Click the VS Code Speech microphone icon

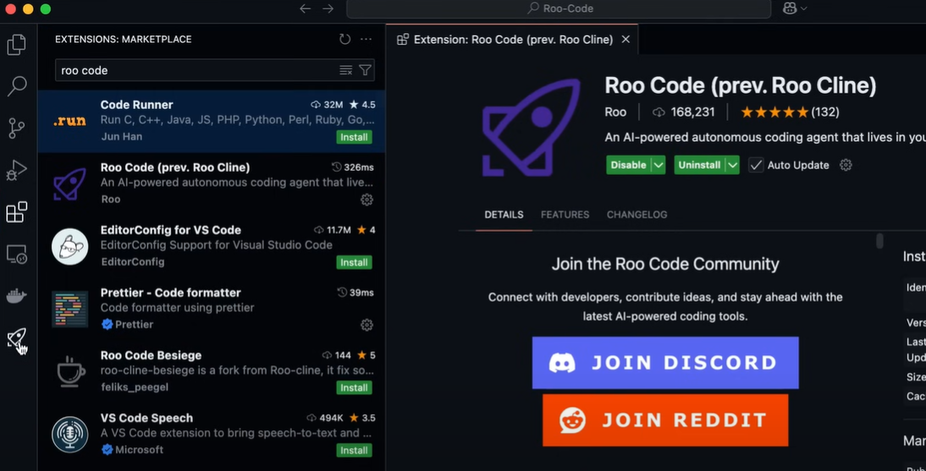(69, 434)
